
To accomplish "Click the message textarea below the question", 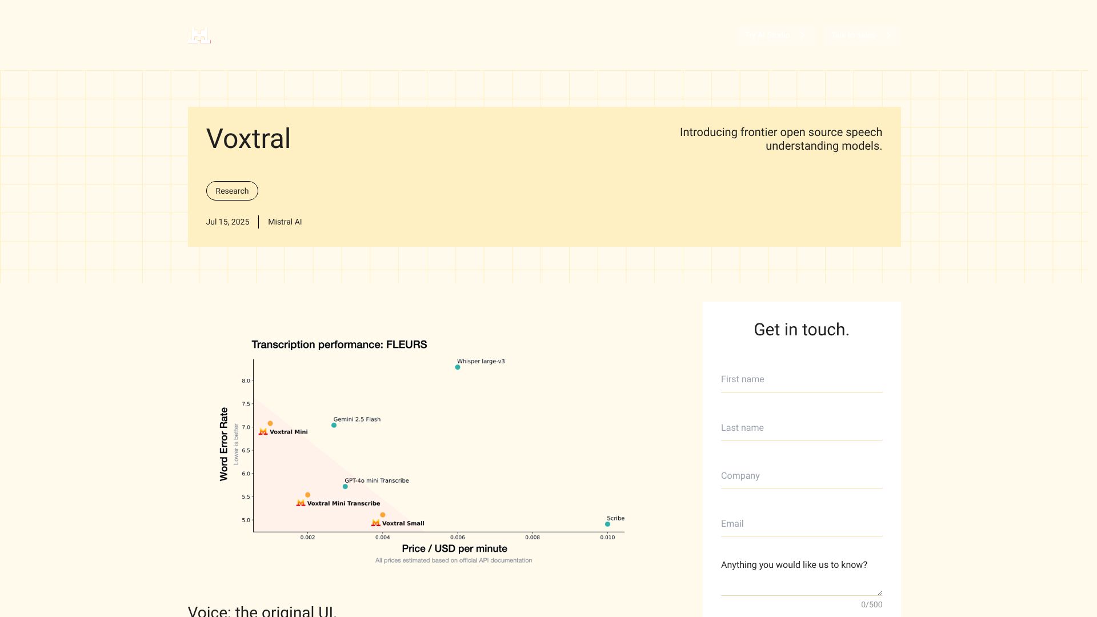I will pyautogui.click(x=800, y=584).
